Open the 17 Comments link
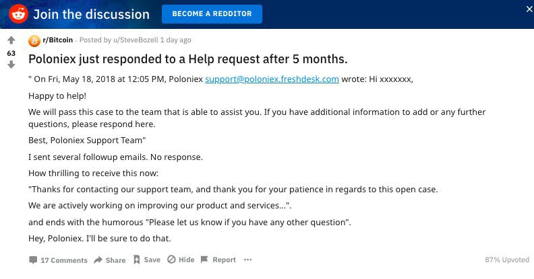The width and height of the screenshot is (534, 279). (x=64, y=260)
